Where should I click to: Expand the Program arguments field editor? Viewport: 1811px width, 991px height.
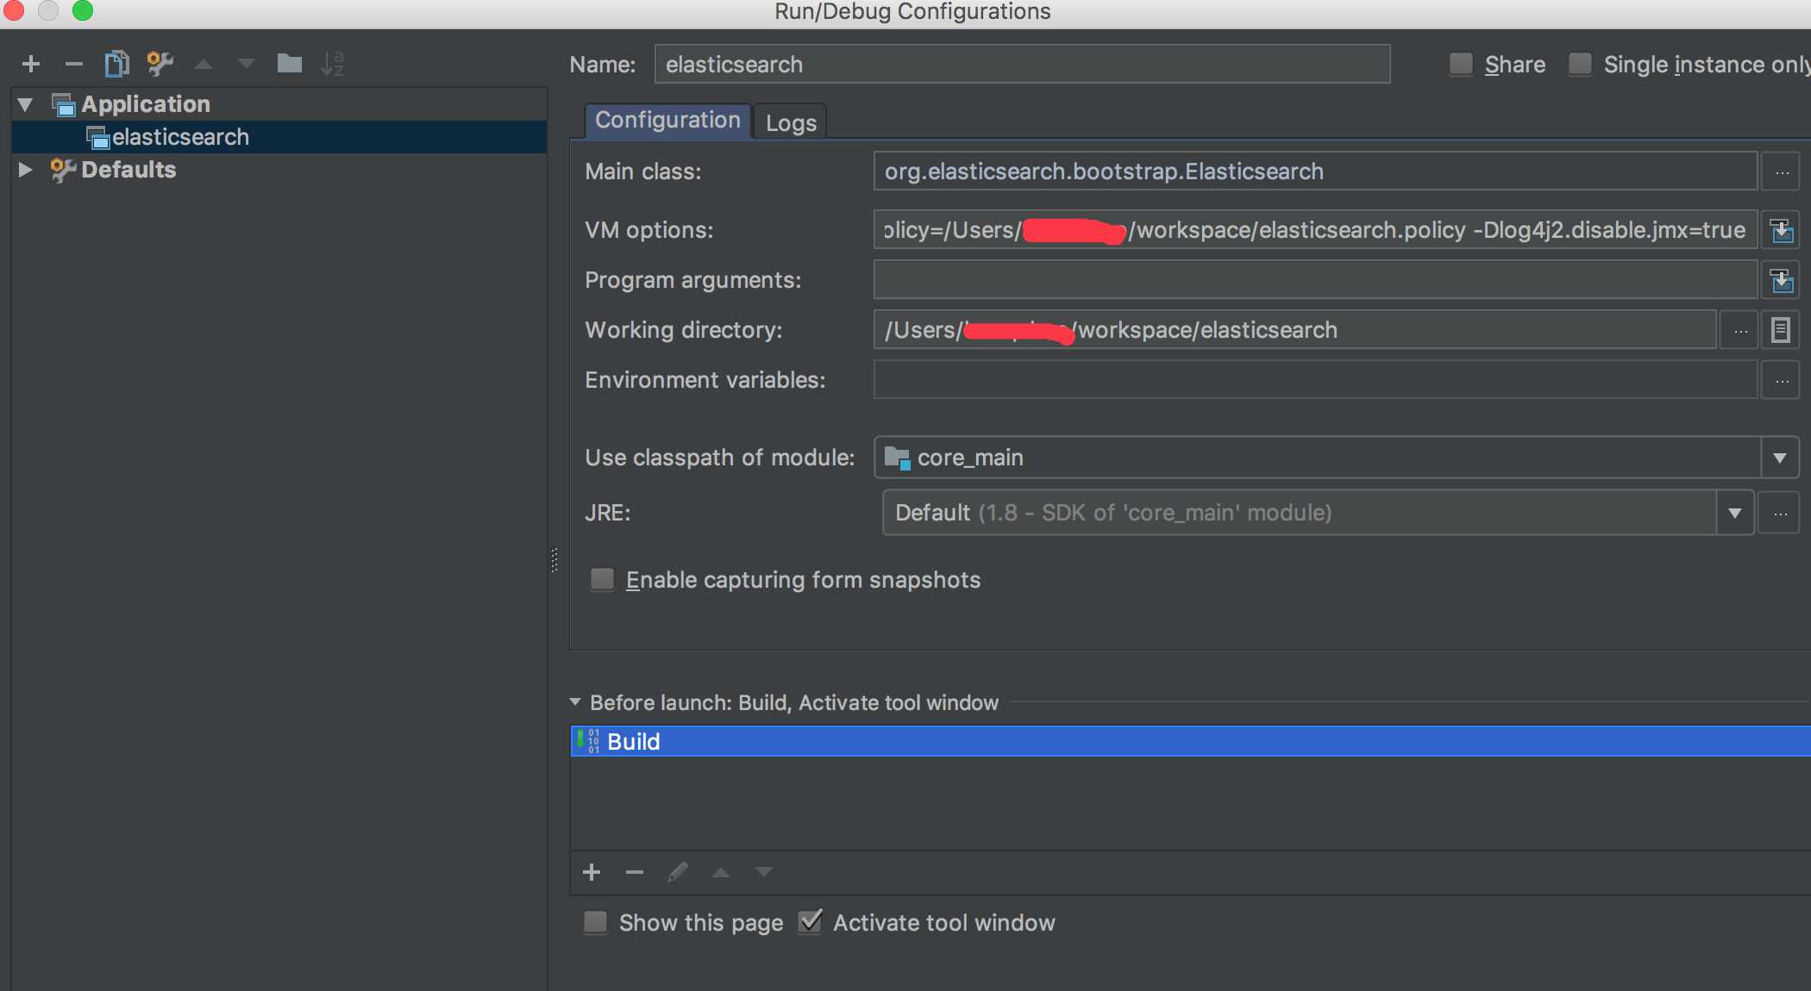click(1781, 280)
